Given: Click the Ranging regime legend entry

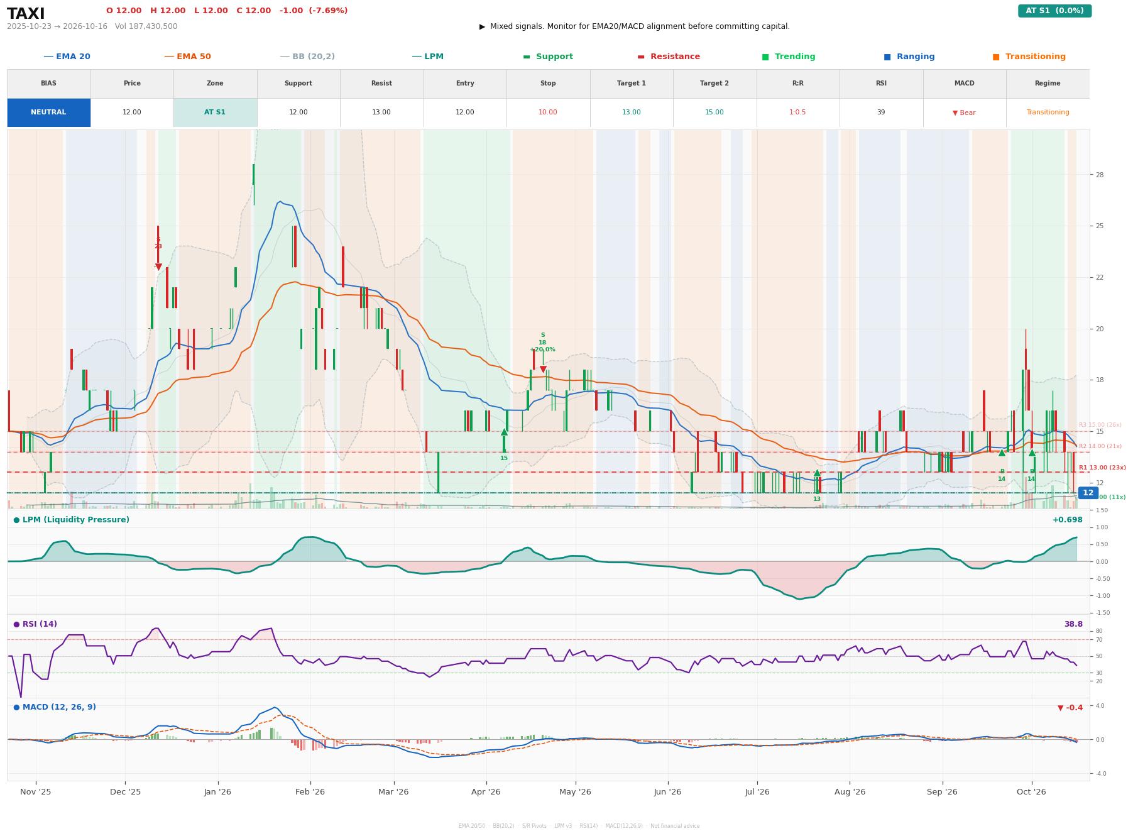Looking at the screenshot, I should pyautogui.click(x=909, y=57).
